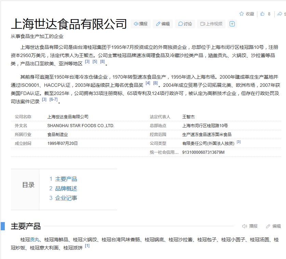Open reference [3] next to 公司类型 value
This screenshot has width=286, height=259.
(239, 142)
